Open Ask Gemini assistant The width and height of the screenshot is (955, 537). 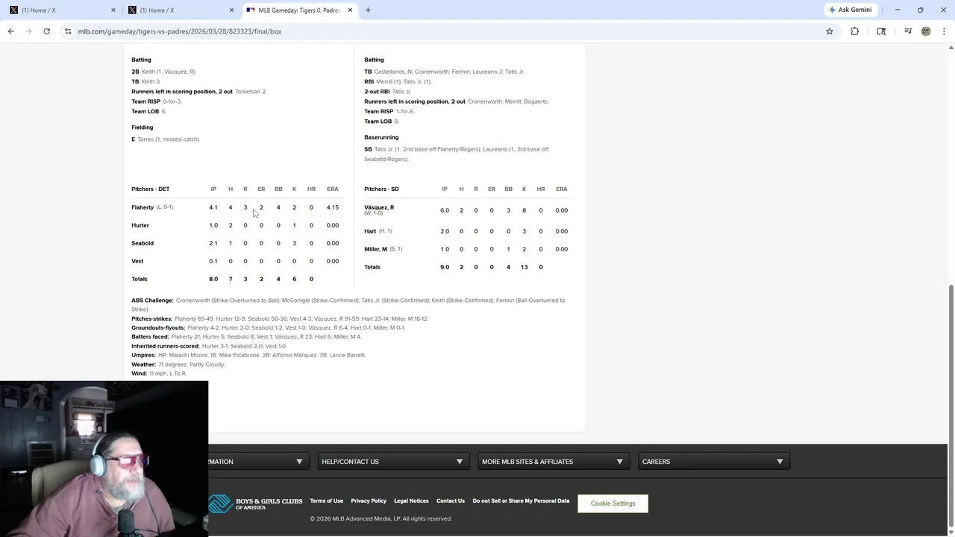pyautogui.click(x=850, y=10)
